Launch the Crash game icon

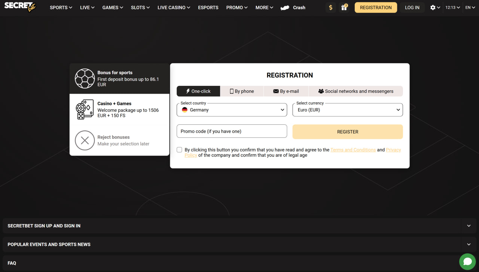[285, 7]
